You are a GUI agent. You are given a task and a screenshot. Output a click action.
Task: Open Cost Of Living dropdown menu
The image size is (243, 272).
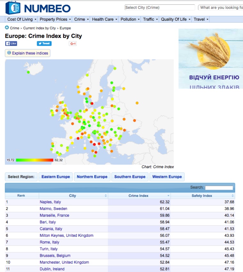tap(22, 19)
